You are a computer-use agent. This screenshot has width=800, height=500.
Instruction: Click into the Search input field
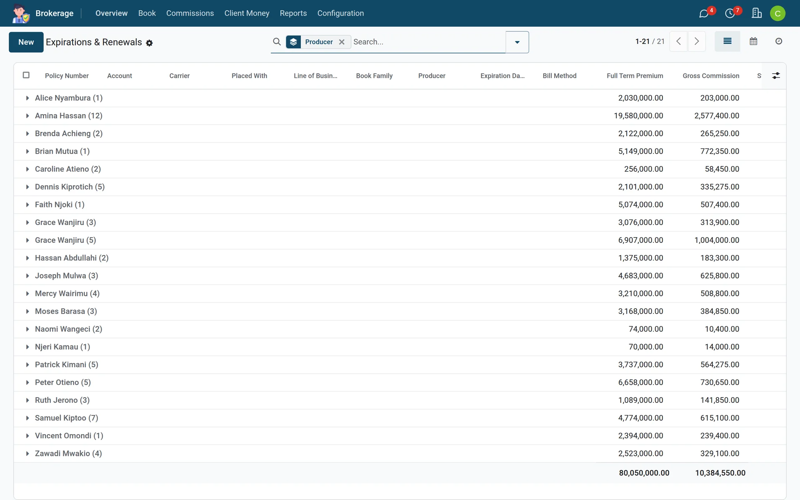tap(428, 42)
